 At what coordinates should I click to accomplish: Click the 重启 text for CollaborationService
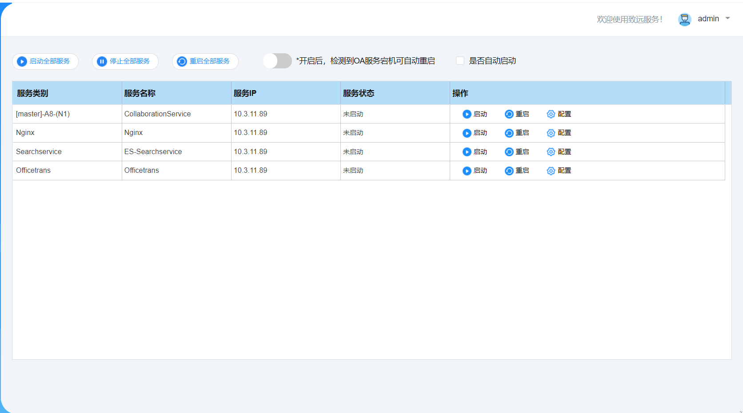(522, 114)
